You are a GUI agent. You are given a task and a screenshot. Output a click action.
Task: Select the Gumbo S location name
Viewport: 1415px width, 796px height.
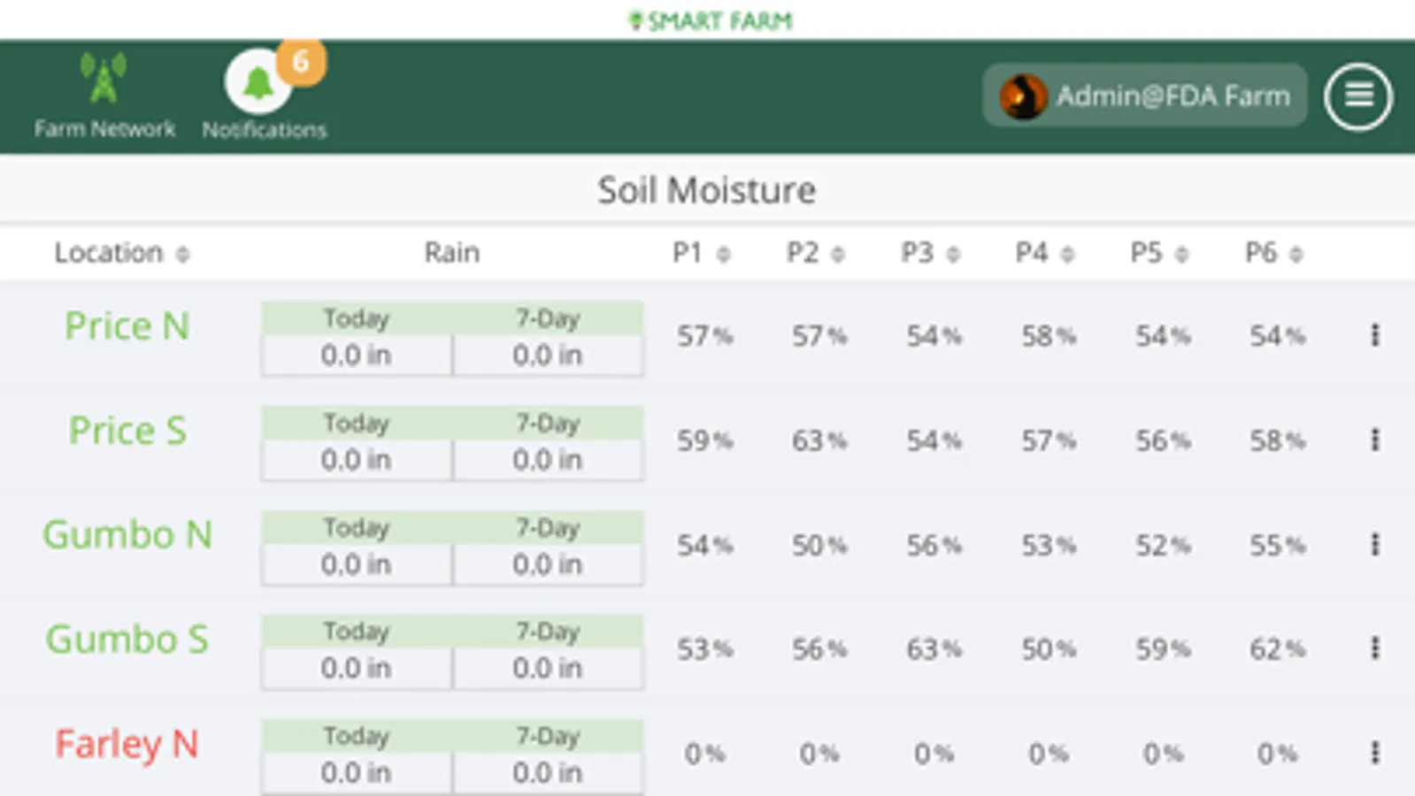[127, 639]
